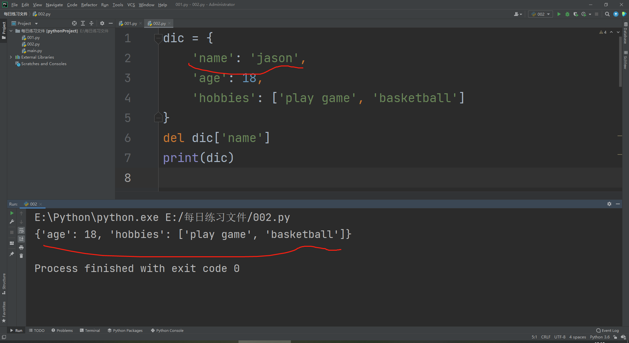Click the stop icon in the main toolbar
This screenshot has height=343, width=629.
[x=597, y=14]
